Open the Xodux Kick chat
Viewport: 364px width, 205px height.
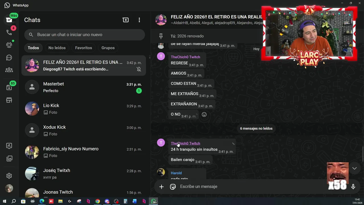click(x=84, y=130)
